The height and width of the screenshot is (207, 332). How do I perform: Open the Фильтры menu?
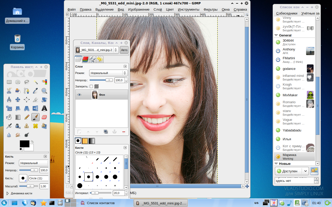210,9
